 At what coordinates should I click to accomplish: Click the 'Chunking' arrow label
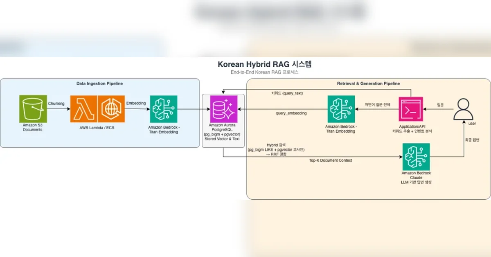click(x=56, y=104)
